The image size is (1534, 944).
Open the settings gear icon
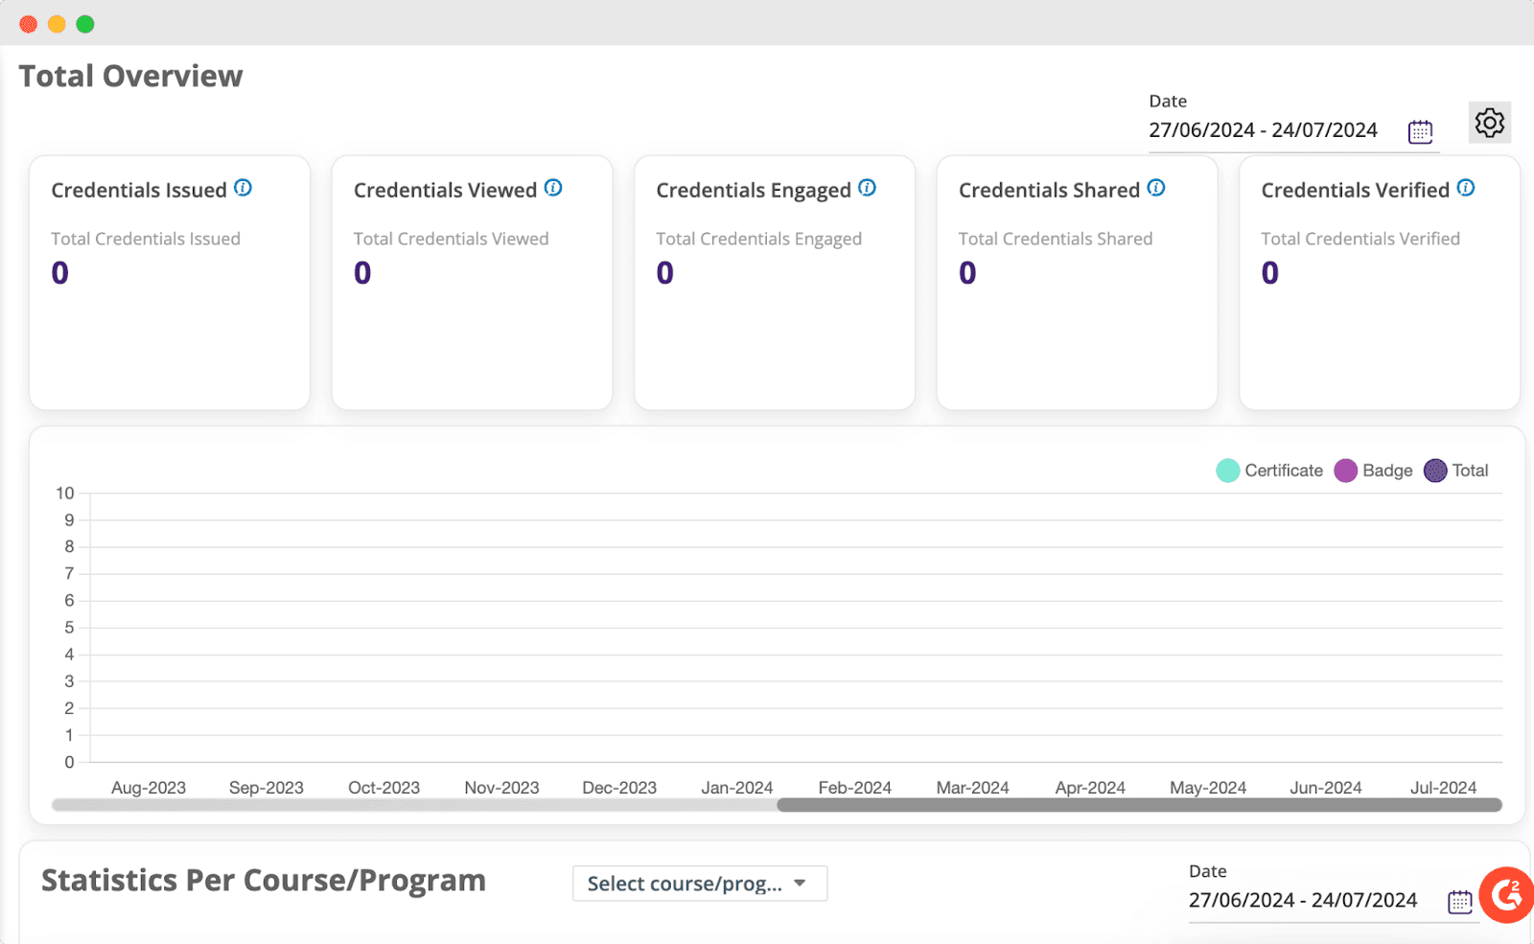pyautogui.click(x=1489, y=123)
